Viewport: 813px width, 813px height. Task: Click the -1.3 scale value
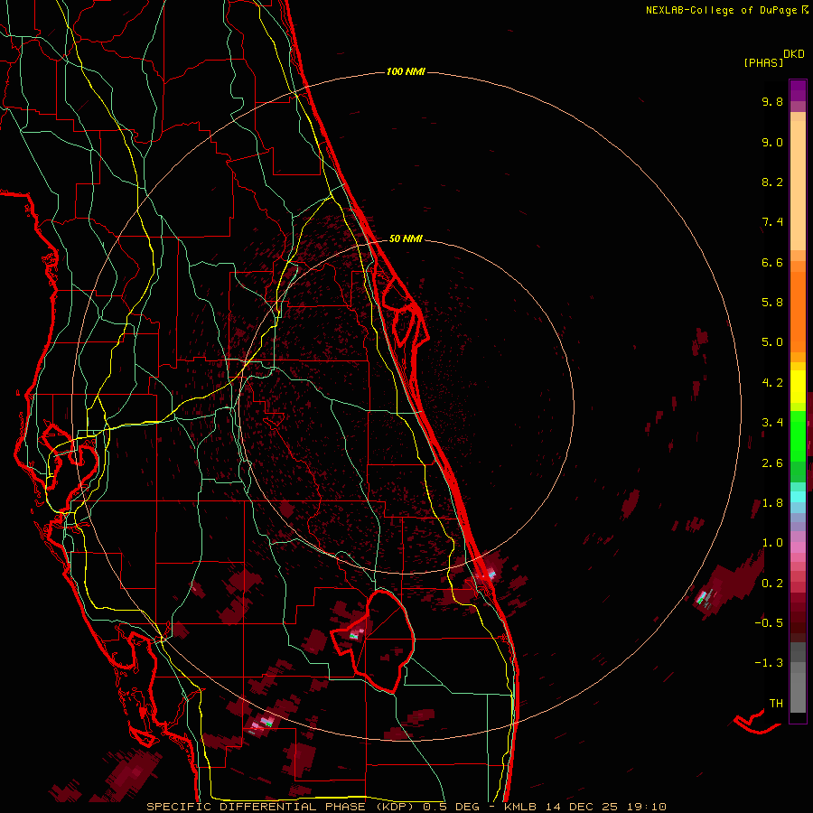[x=769, y=663]
